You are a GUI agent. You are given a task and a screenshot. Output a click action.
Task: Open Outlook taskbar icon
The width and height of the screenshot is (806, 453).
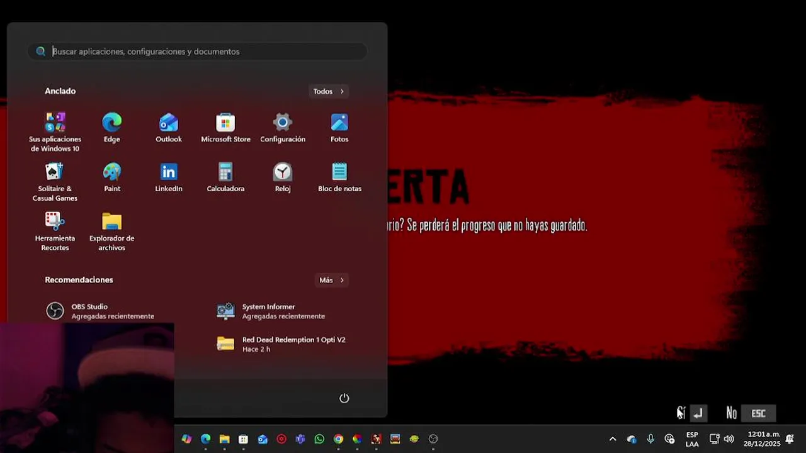(263, 439)
